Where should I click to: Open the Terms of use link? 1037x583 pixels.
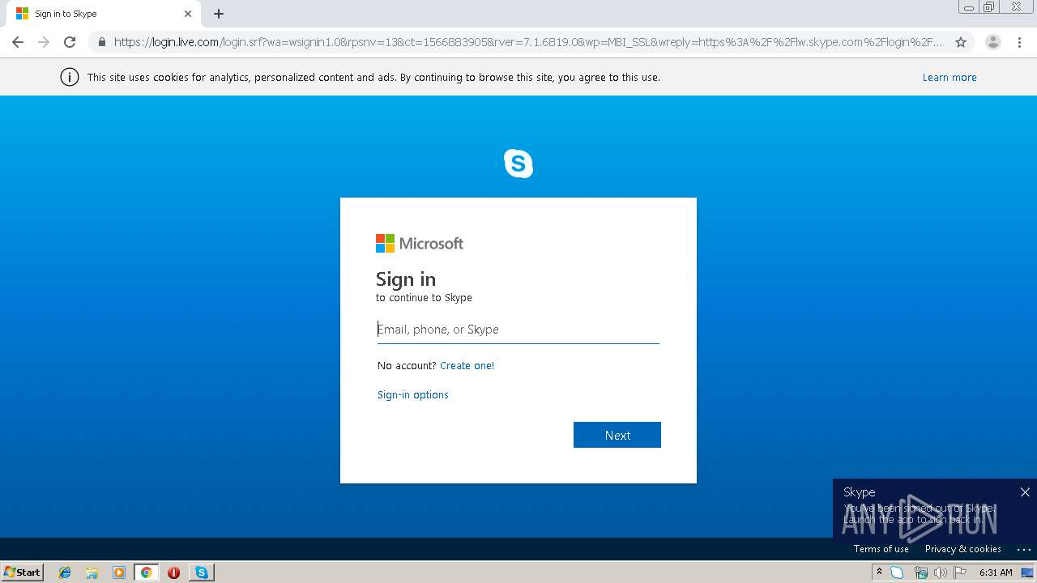pyautogui.click(x=881, y=549)
